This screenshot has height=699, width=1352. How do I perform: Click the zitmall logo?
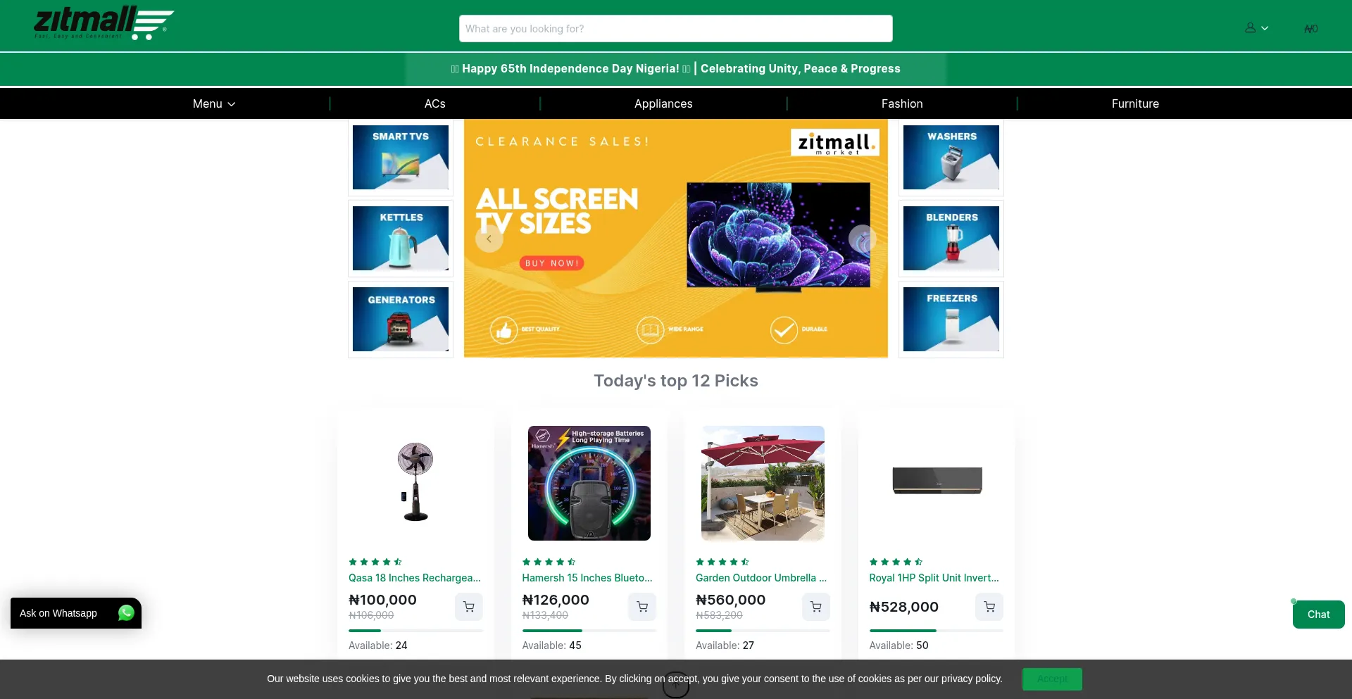click(x=104, y=23)
